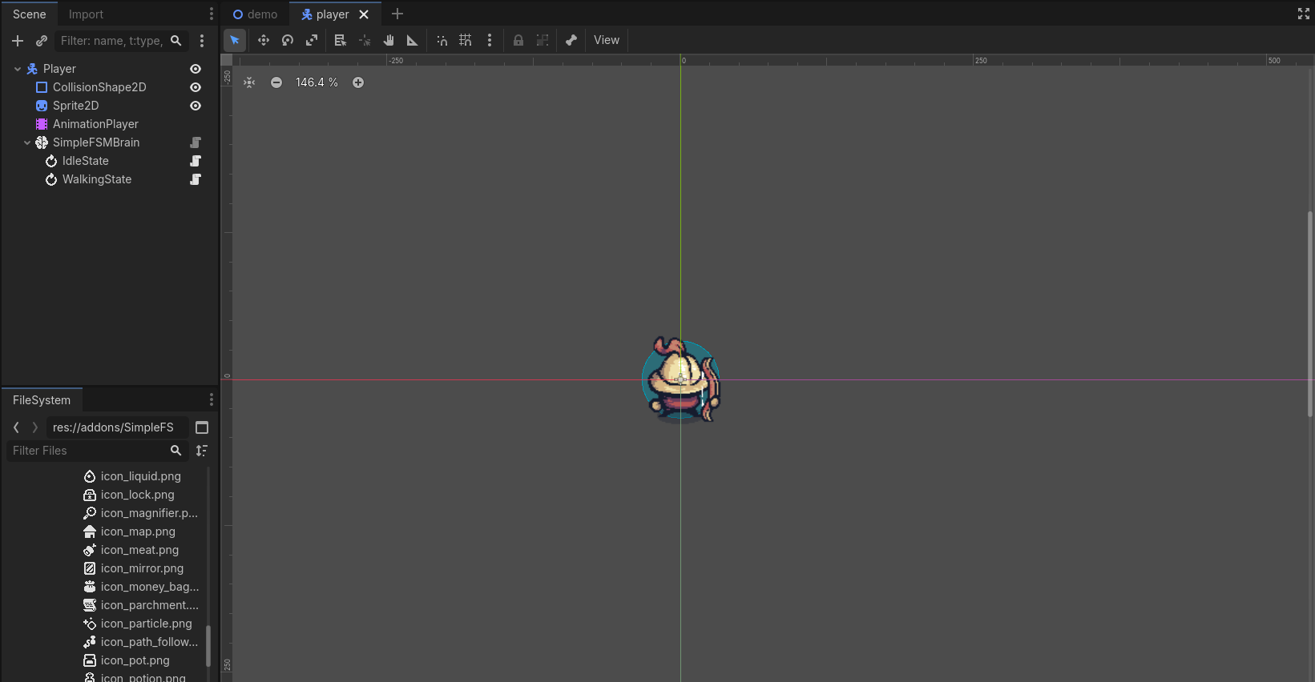
Task: Go back in FileSystem history
Action: click(x=16, y=427)
